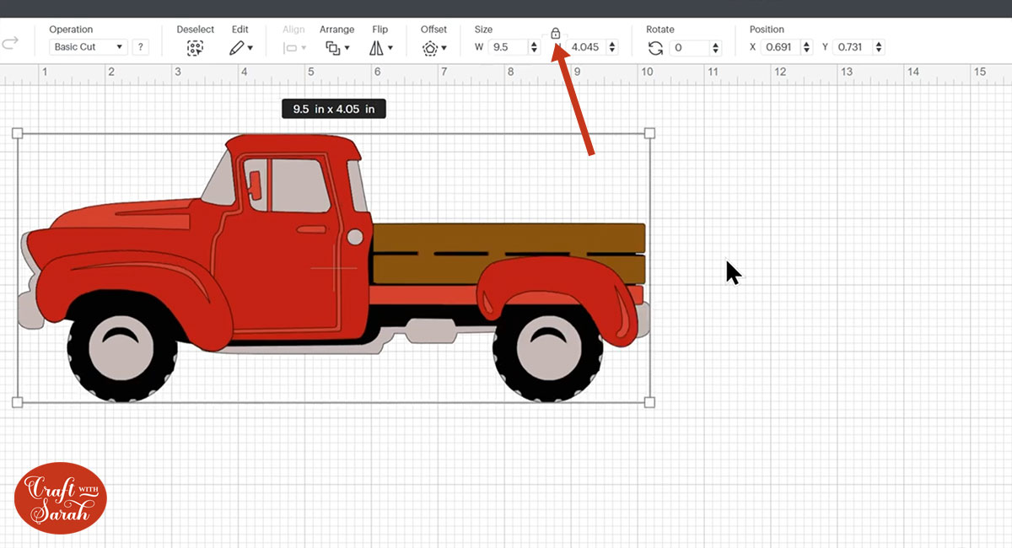Expand the Basic Cut operation dropdown

click(x=89, y=47)
